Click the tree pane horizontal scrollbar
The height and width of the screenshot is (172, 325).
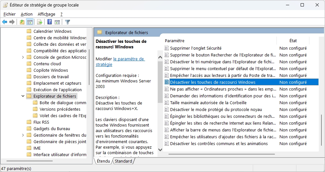[29, 161]
